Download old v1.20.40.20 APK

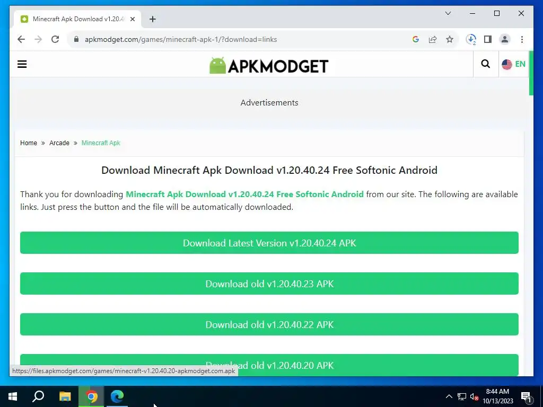tap(269, 365)
